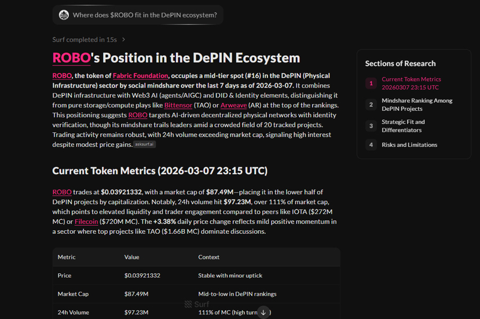Click the 'Market Cap' row label
Viewport: 480px width, 319px height.
(x=73, y=294)
